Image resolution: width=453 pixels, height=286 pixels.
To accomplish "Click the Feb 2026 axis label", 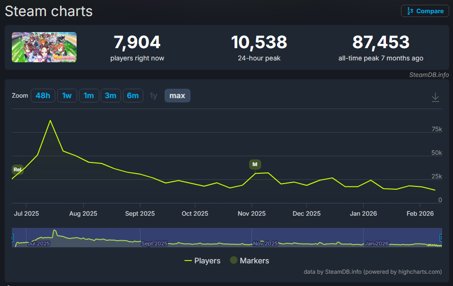I will pos(420,214).
